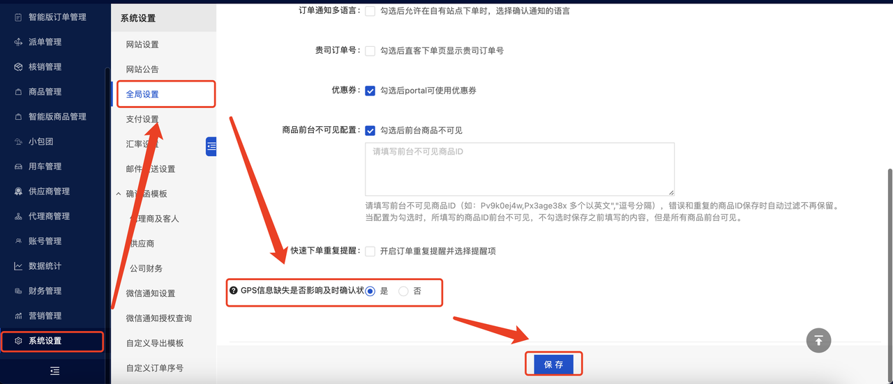Click the 财务管理 coins icon

click(x=19, y=291)
